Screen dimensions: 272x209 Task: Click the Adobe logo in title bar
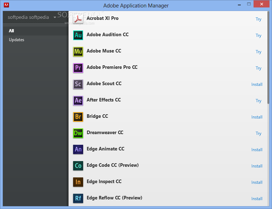point(6,5)
